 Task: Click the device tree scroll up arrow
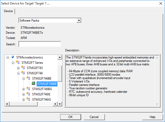(x=60, y=57)
